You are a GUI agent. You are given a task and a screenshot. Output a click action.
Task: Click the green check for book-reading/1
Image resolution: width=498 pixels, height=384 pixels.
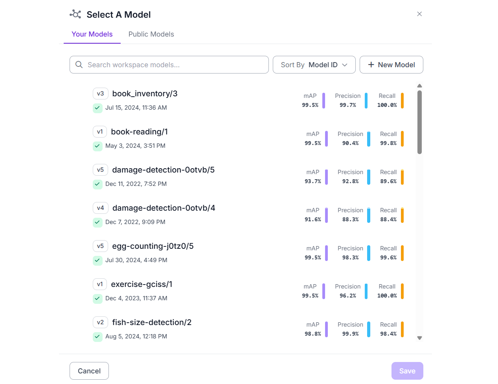coord(97,146)
